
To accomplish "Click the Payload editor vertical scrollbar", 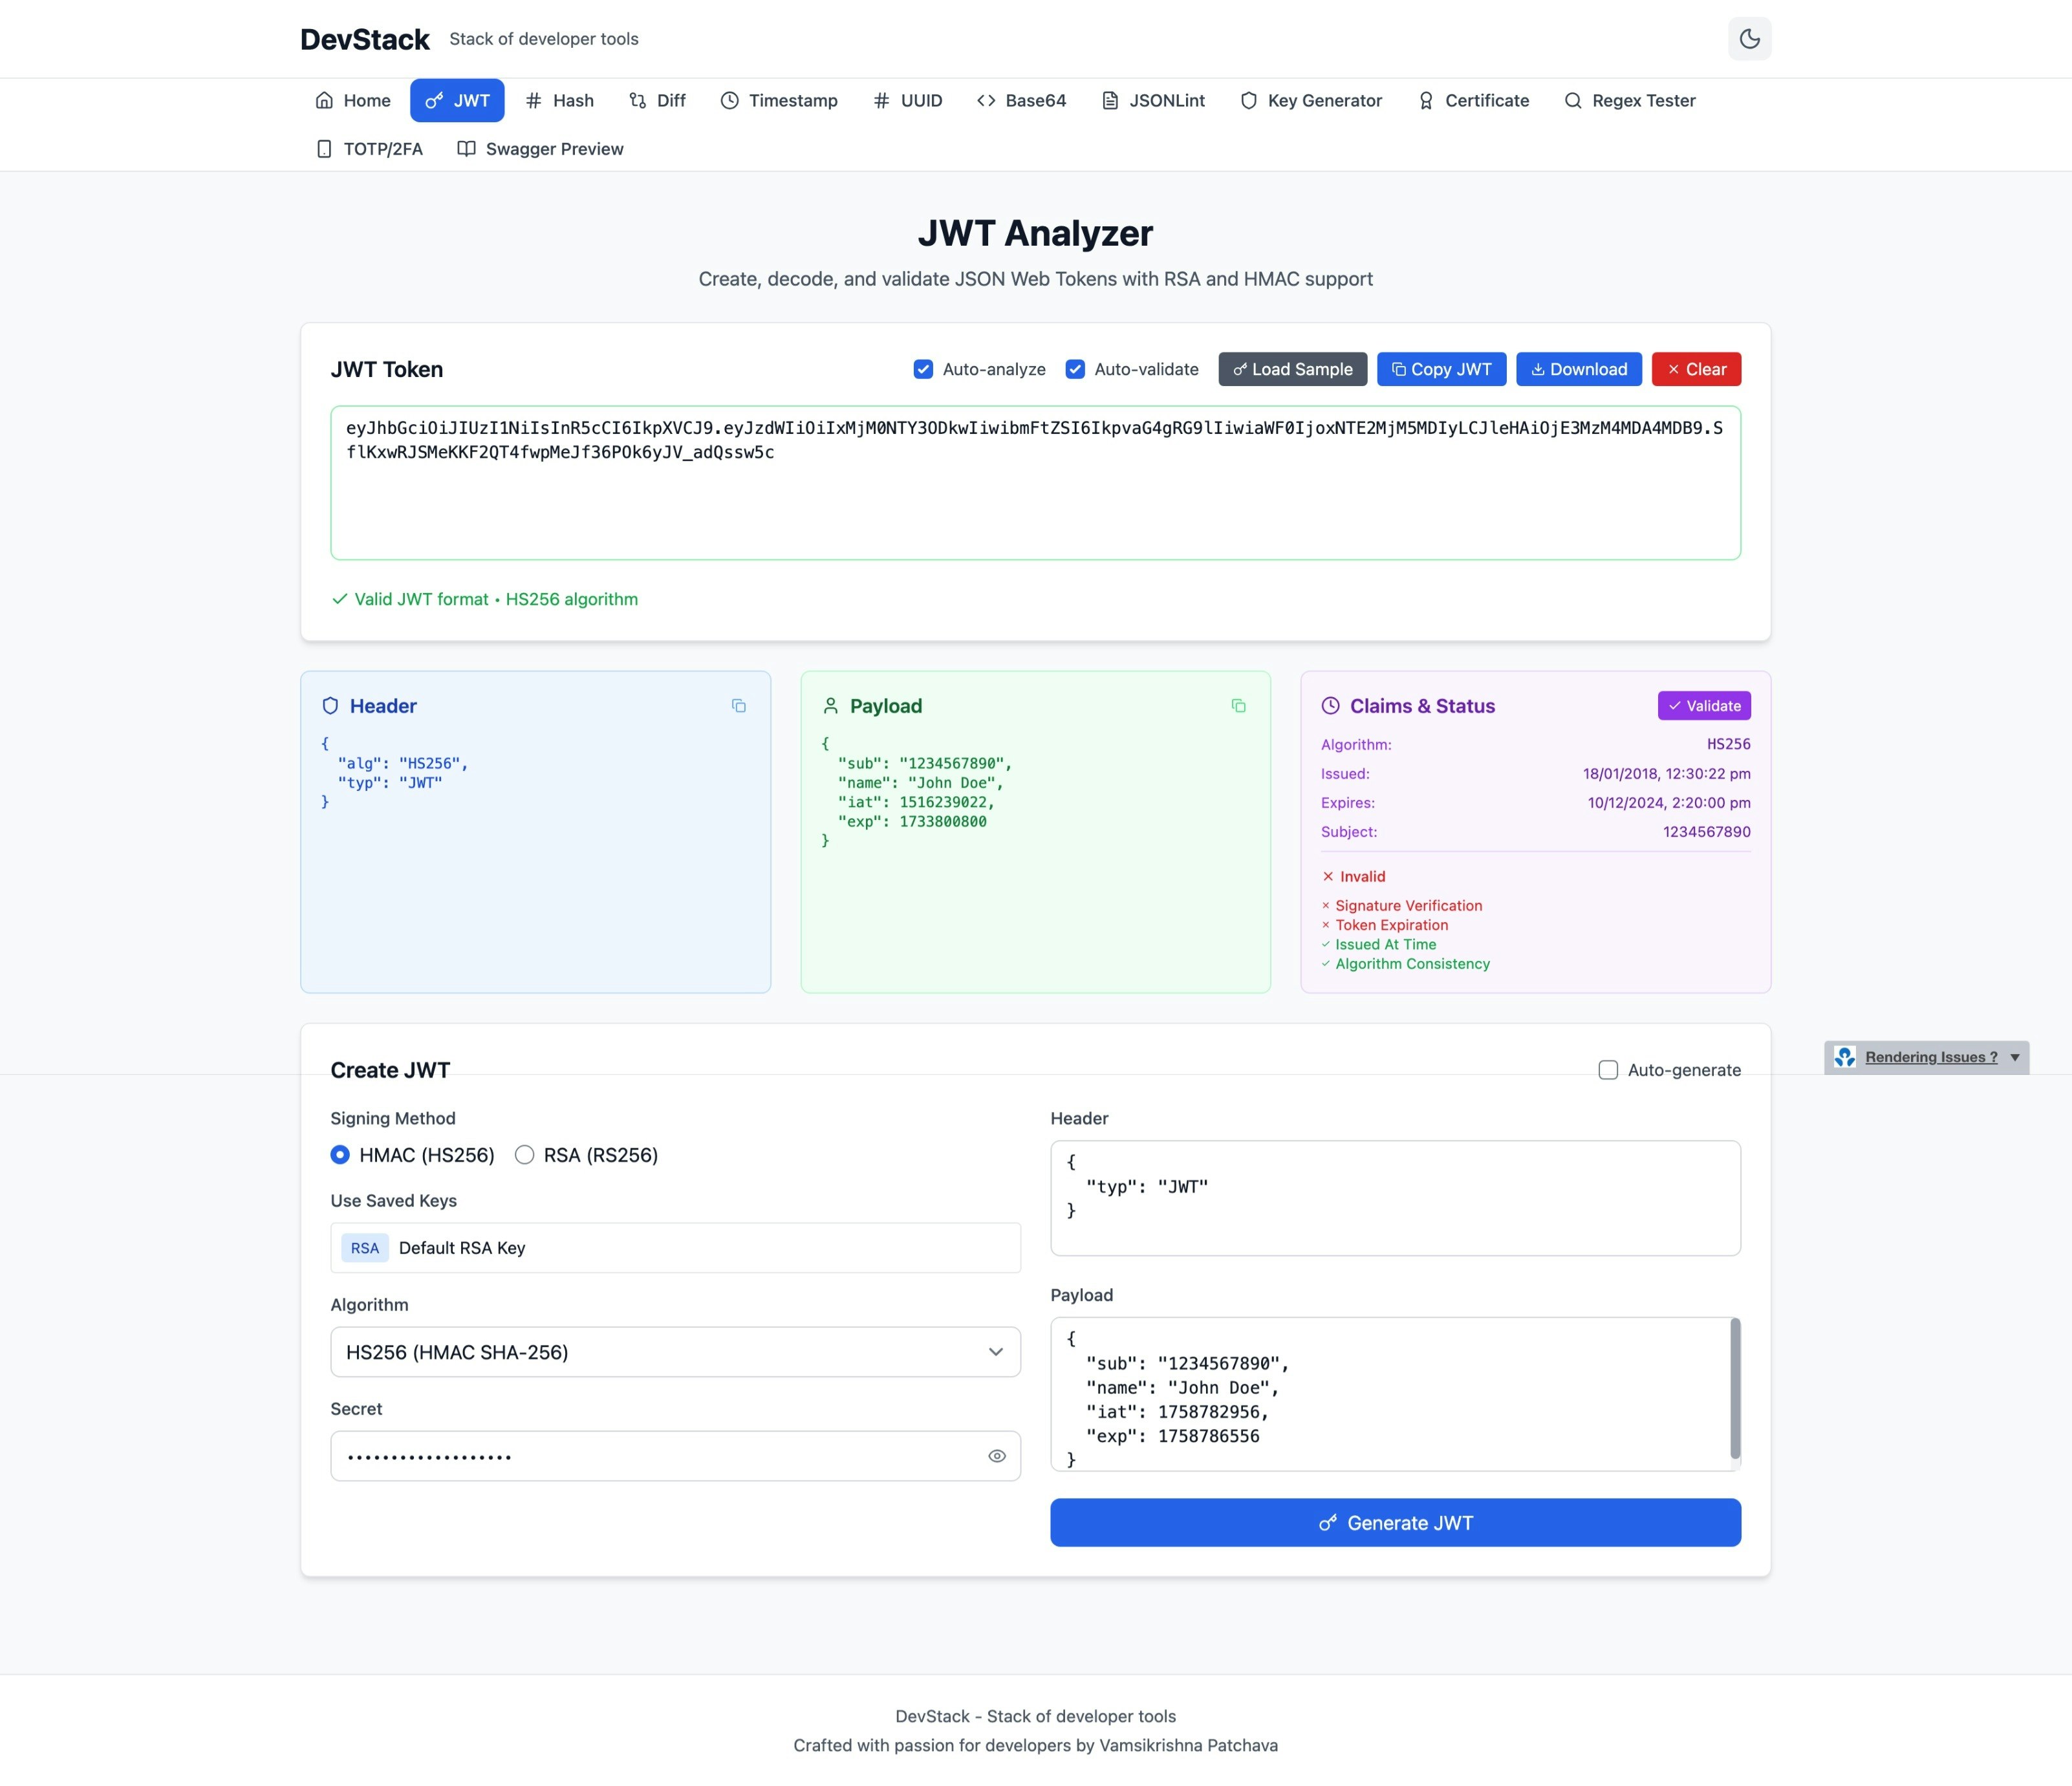I will 1735,1389.
